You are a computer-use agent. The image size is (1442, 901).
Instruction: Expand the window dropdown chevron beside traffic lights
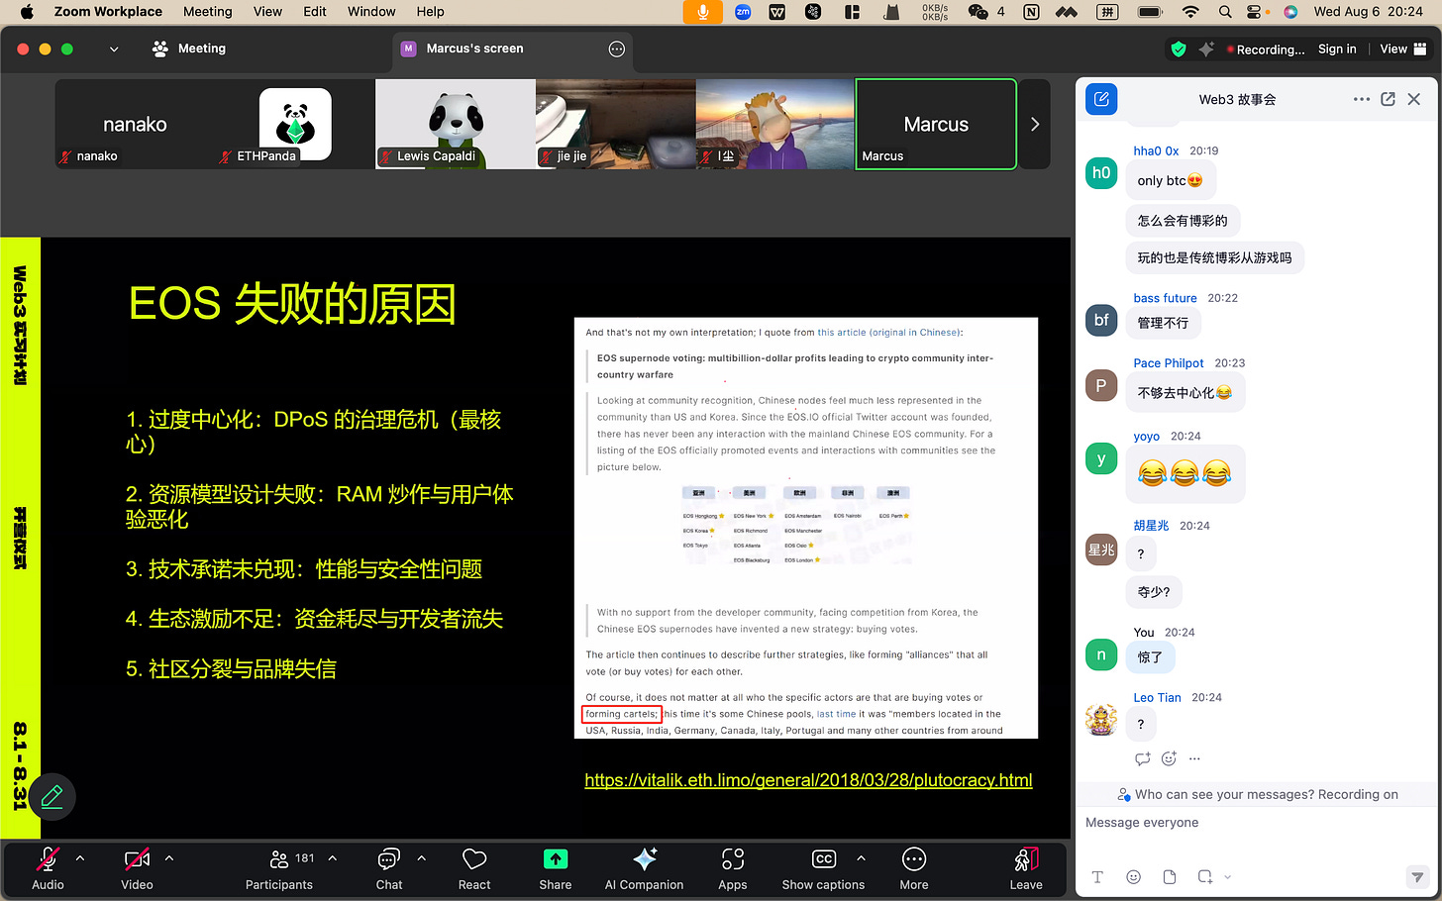(x=114, y=49)
